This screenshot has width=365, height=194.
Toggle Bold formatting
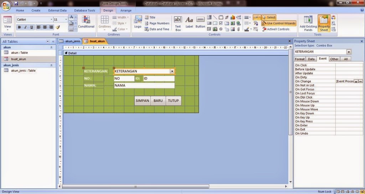coord(19,27)
